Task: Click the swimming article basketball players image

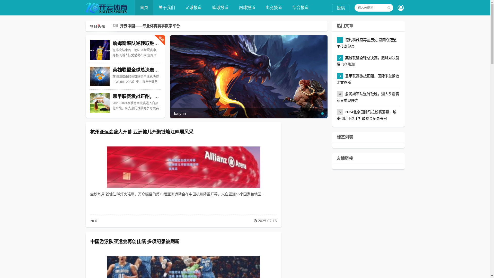Action: click(x=183, y=267)
